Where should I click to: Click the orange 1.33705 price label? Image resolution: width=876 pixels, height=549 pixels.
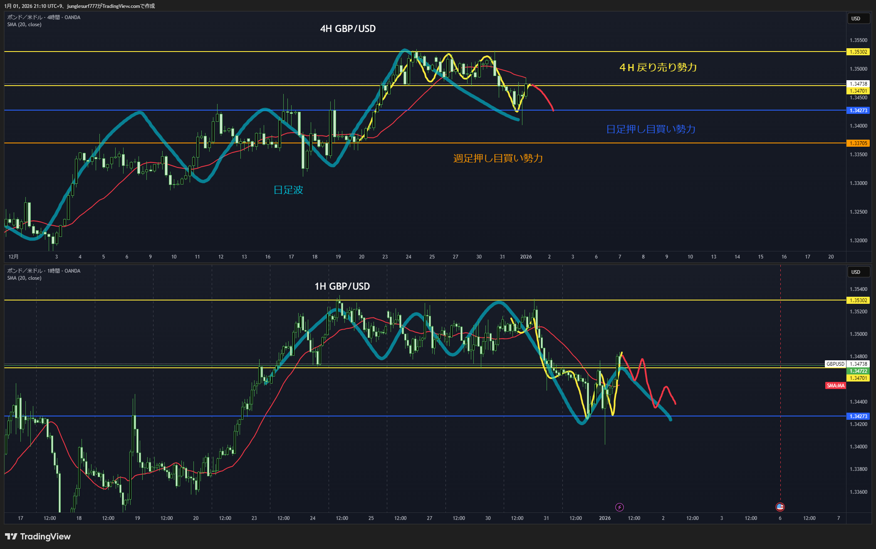(858, 143)
